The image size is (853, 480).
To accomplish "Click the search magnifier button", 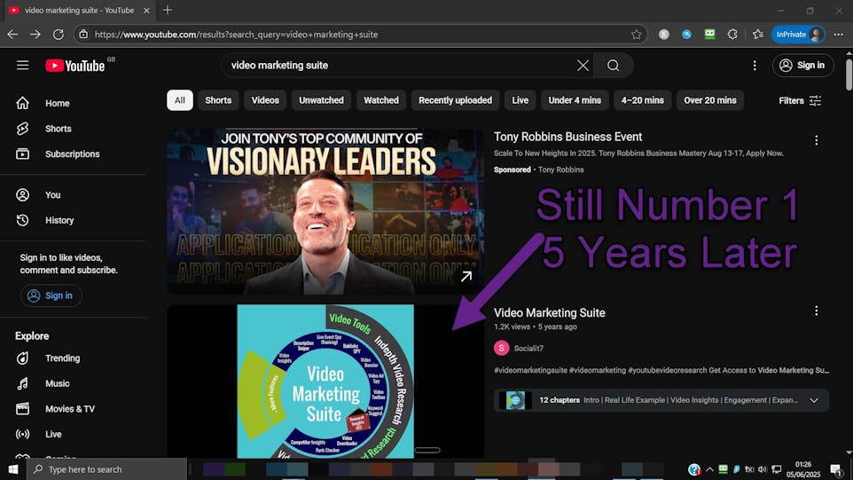I will tap(613, 65).
